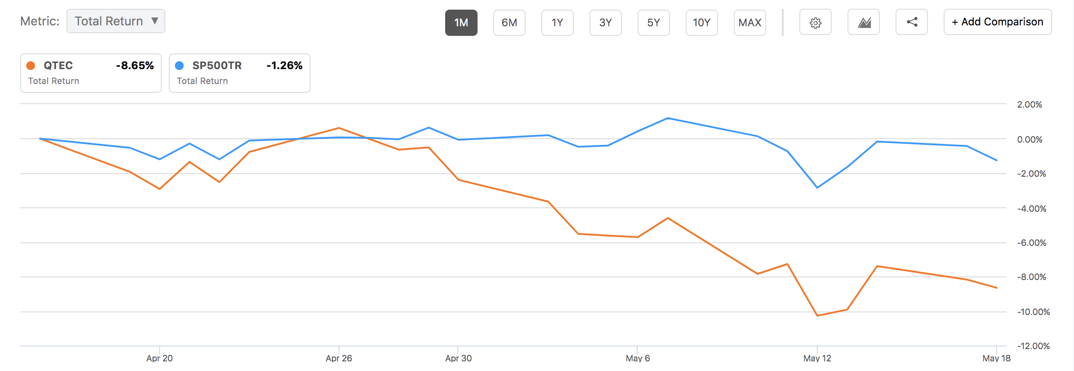Toggle the SP500TR series legend card

[240, 73]
